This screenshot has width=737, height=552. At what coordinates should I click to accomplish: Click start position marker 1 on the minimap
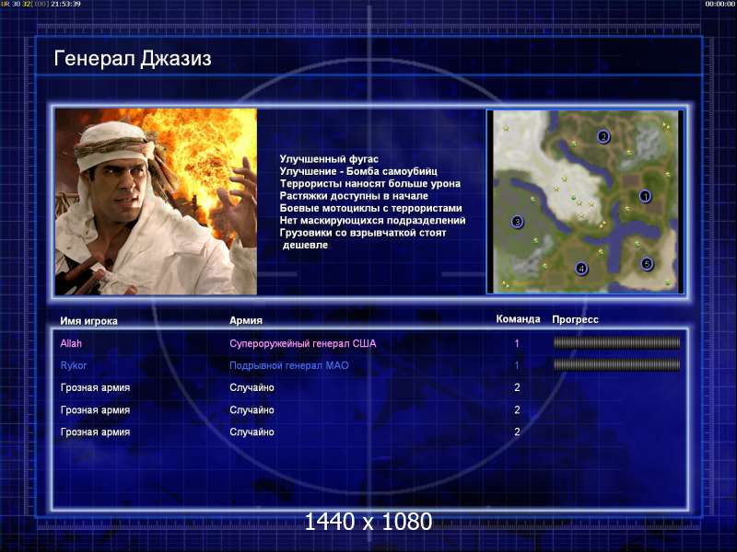pyautogui.click(x=646, y=196)
